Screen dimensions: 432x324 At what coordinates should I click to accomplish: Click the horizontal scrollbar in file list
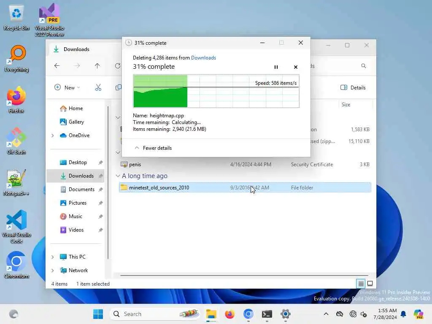coord(244,275)
